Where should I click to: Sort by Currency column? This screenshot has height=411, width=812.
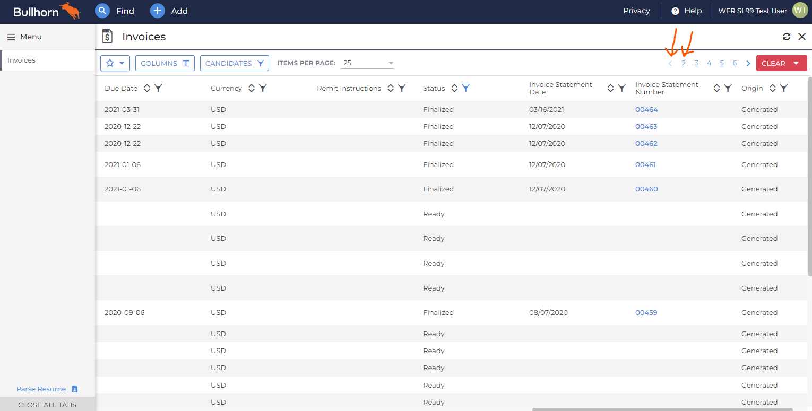click(x=252, y=88)
